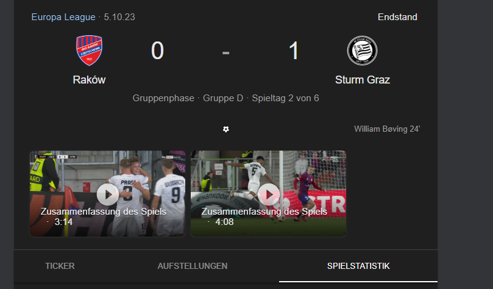The height and width of the screenshot is (289, 493).
Task: Click the Spieltag 2 von 6 text
Action: pyautogui.click(x=285, y=98)
